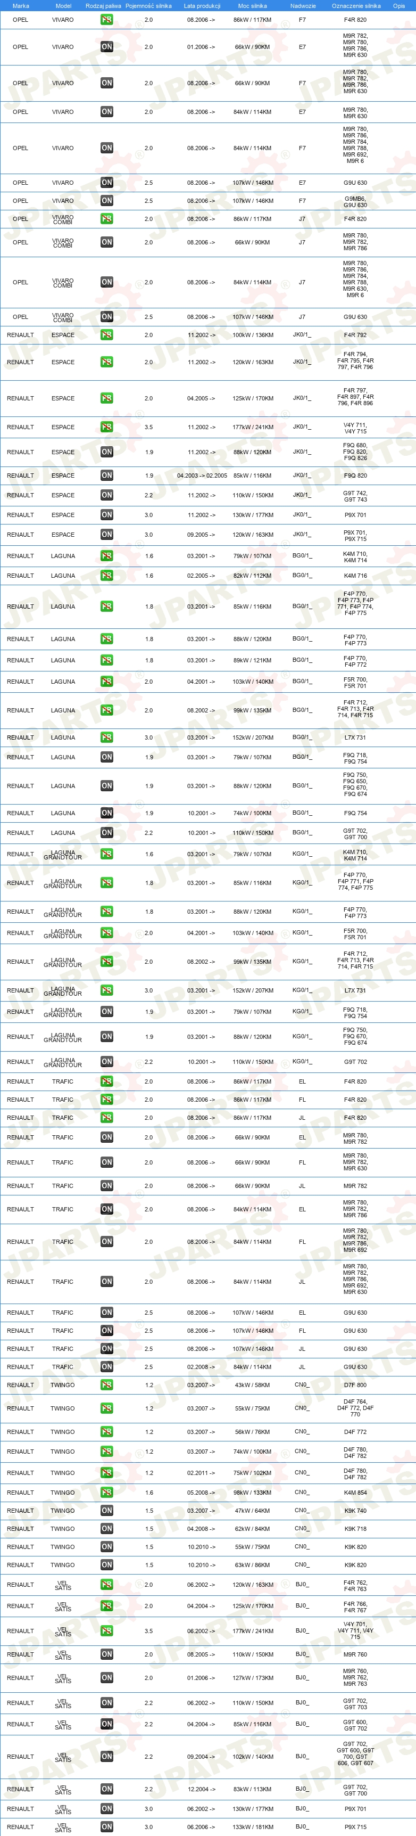Select the '04.2003 -> 02.2005' production years cell
The image size is (416, 1836).
202,476
